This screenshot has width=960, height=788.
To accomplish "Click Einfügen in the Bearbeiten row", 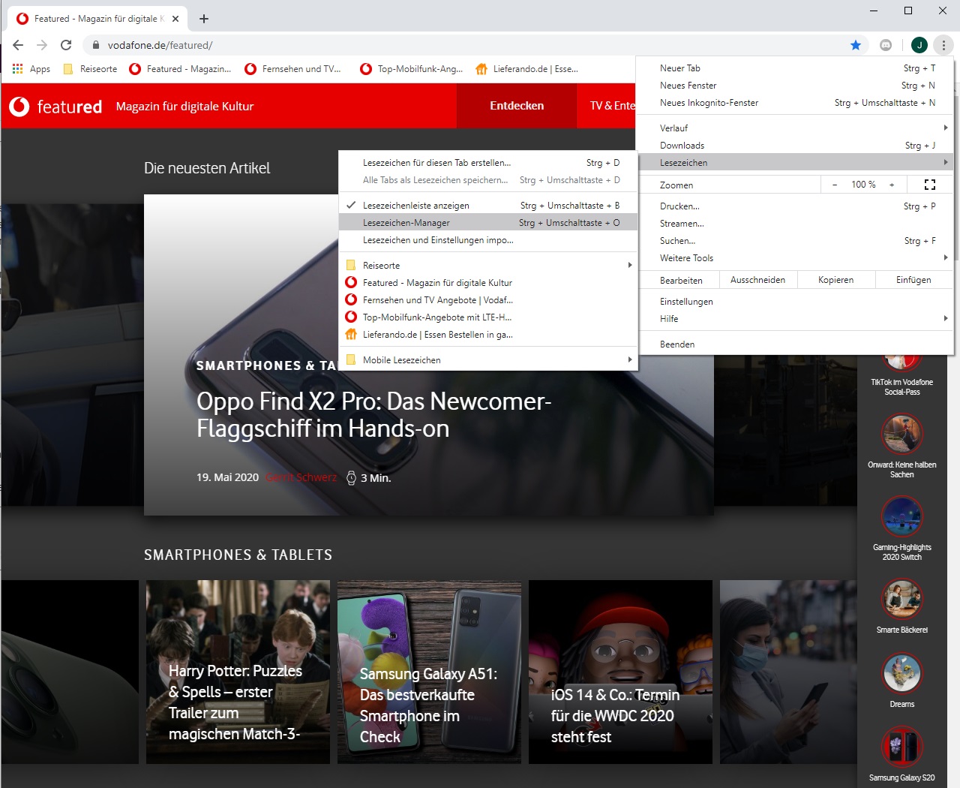I will pos(913,280).
